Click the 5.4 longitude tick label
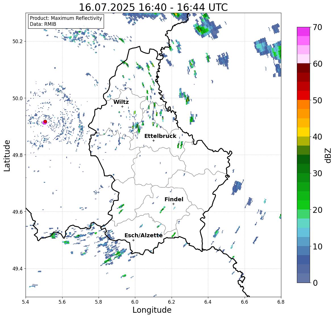The width and height of the screenshot is (335, 317). (x=26, y=302)
